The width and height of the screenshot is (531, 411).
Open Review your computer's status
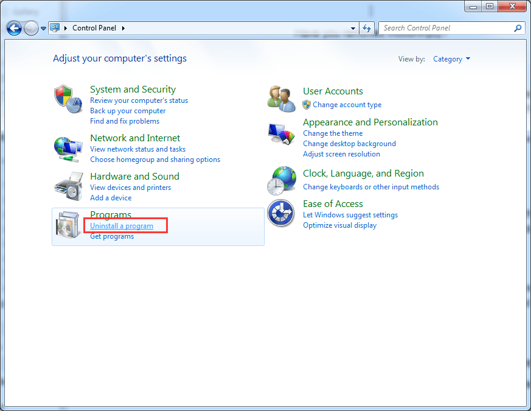pyautogui.click(x=139, y=100)
